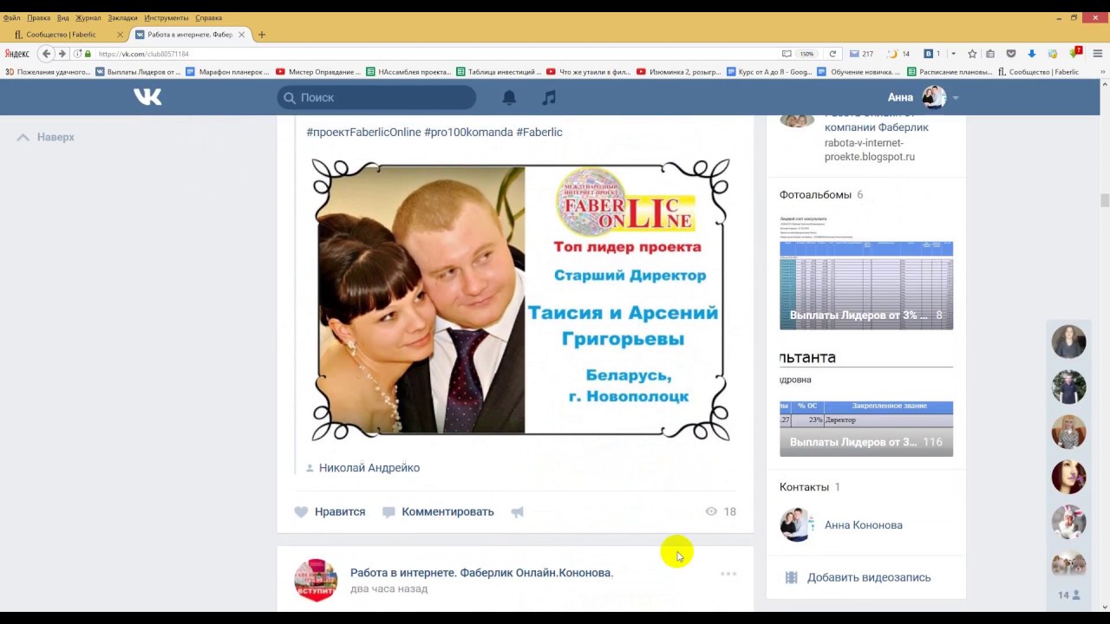
Task: Open the Журнал menu
Action: click(88, 17)
